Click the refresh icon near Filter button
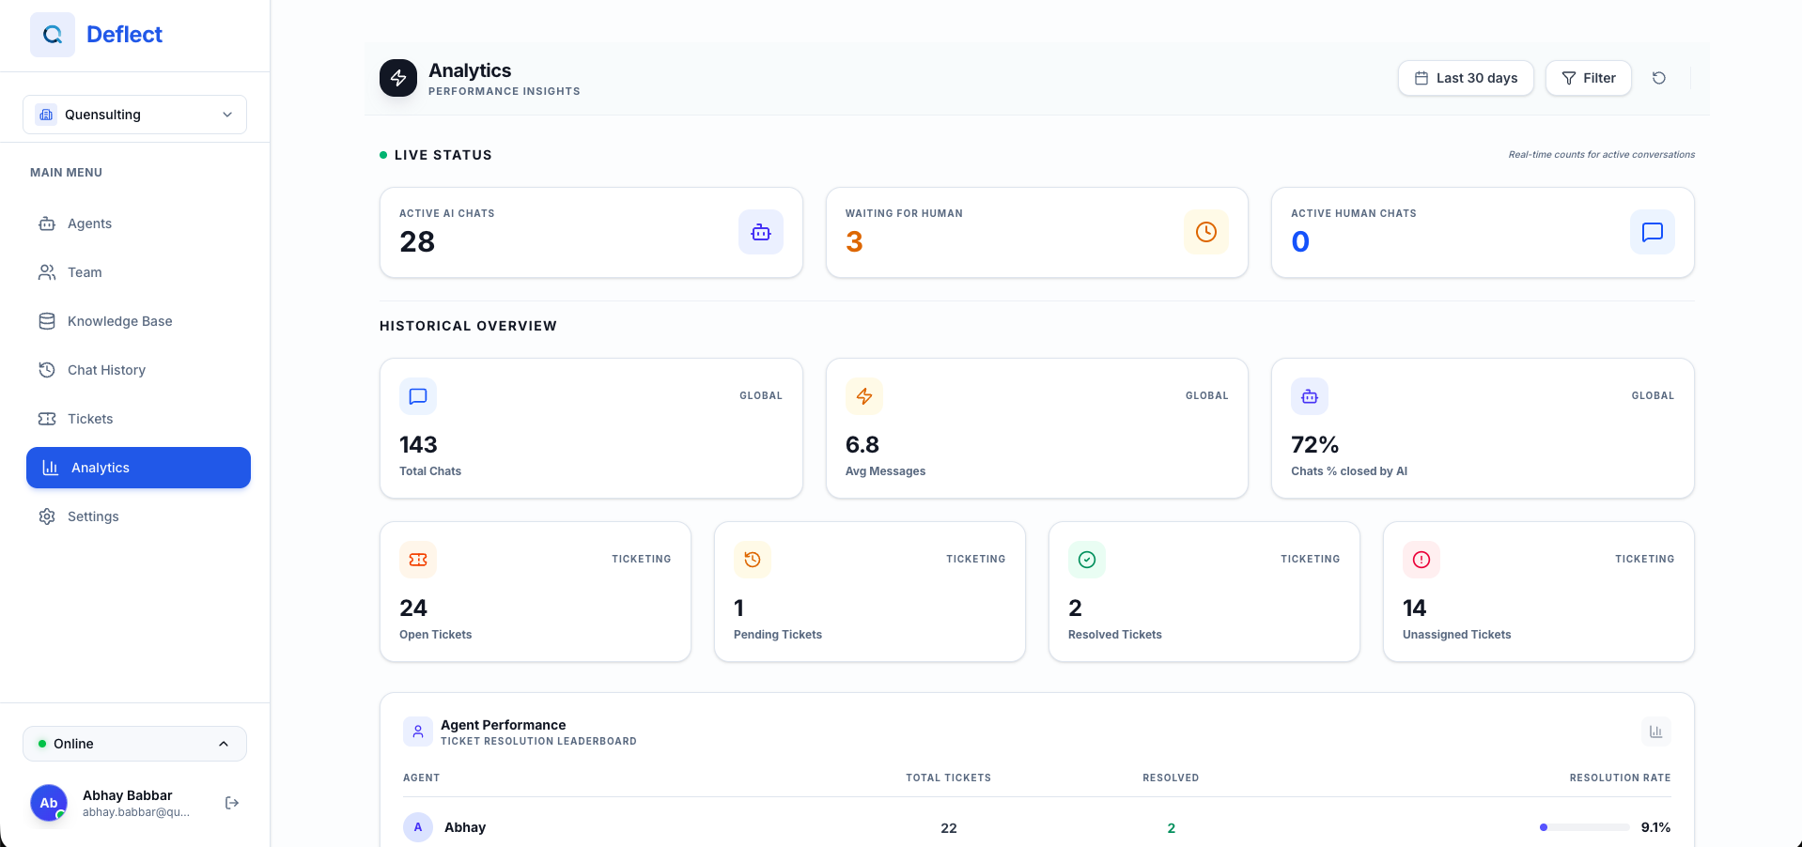 [x=1659, y=78]
